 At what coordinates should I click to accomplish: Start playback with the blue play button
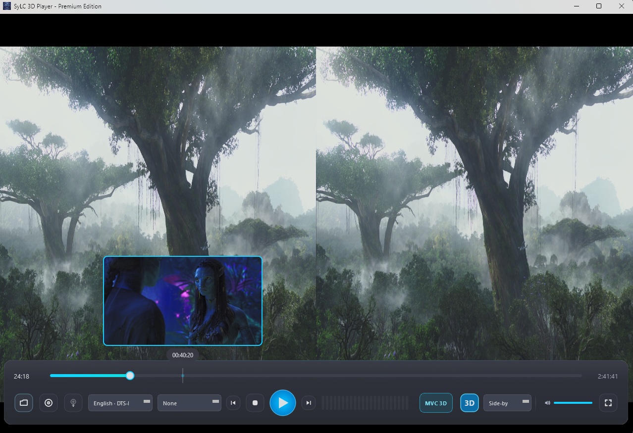pyautogui.click(x=283, y=403)
